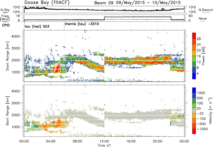Click the "Velocity [m s-1]" colorbar title

210,111
